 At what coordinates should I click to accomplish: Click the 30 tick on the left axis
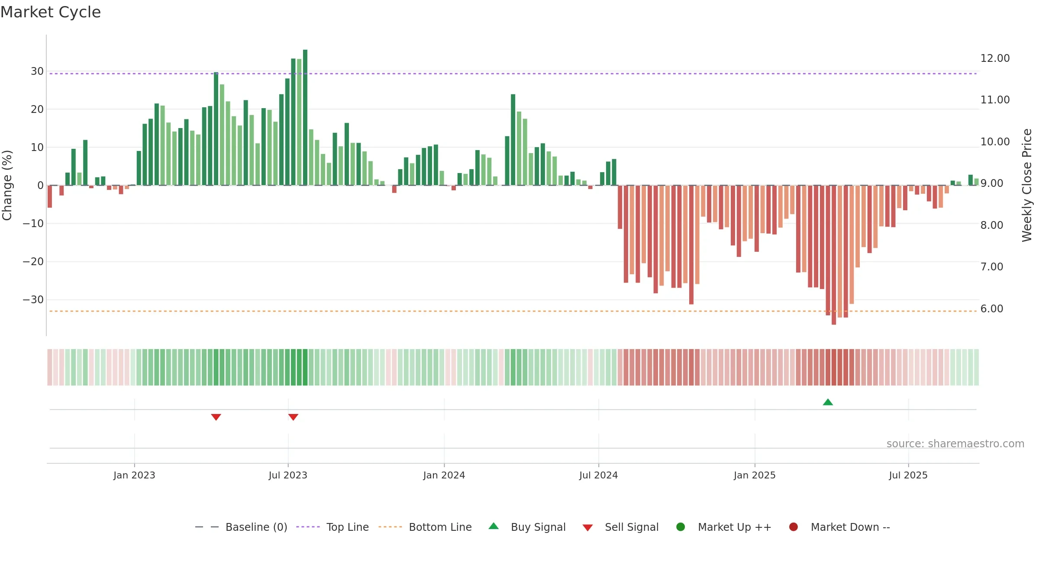[37, 71]
